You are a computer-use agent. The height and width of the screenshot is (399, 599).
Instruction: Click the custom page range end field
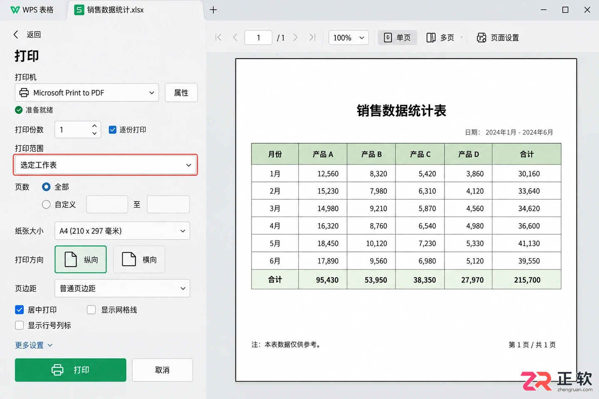pos(168,204)
